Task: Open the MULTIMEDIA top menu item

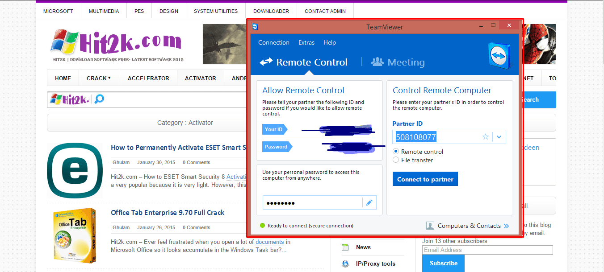Action: click(x=104, y=11)
